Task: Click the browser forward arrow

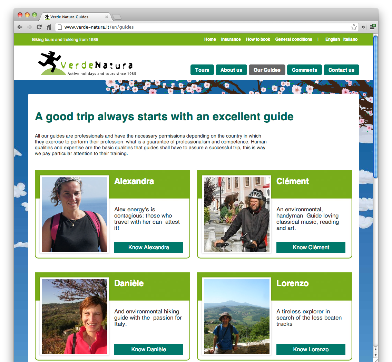Action: pyautogui.click(x=29, y=27)
